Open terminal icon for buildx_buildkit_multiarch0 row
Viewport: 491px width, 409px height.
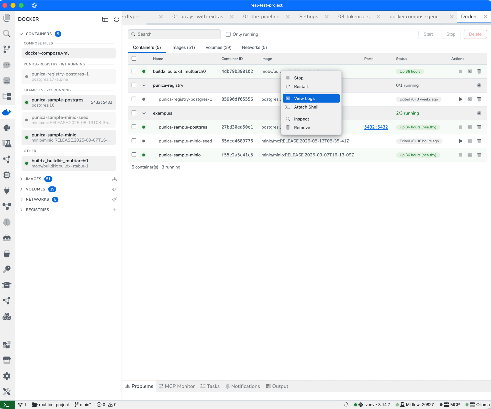coord(470,71)
